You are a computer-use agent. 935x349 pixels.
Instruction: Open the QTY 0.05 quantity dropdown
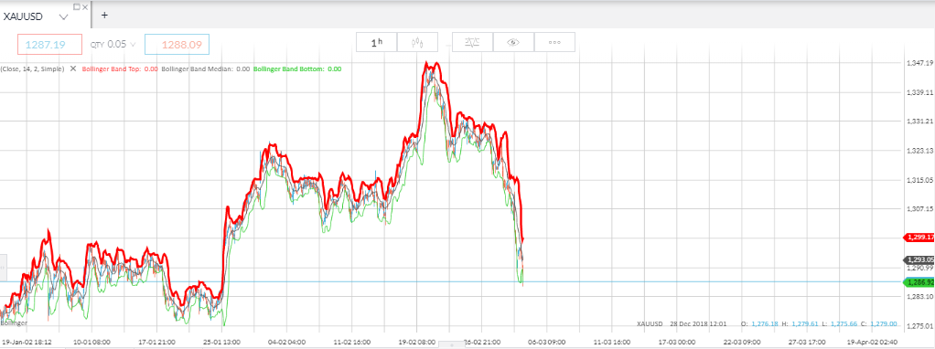click(x=113, y=44)
